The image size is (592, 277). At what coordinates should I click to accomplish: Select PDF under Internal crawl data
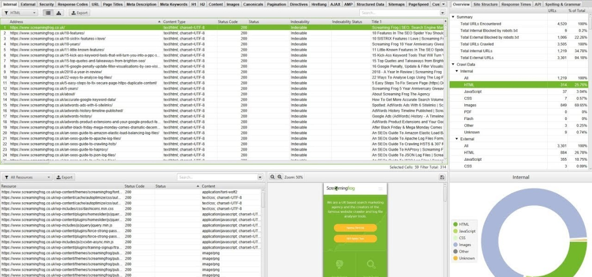(x=519, y=112)
